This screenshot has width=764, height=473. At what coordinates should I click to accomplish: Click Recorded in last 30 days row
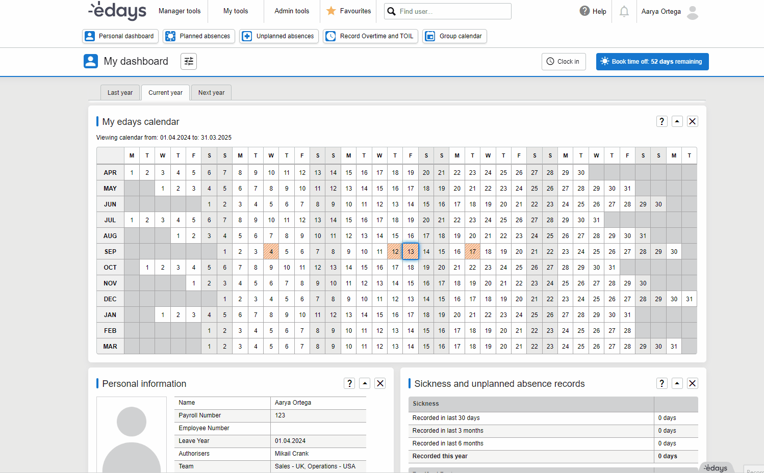pyautogui.click(x=553, y=418)
